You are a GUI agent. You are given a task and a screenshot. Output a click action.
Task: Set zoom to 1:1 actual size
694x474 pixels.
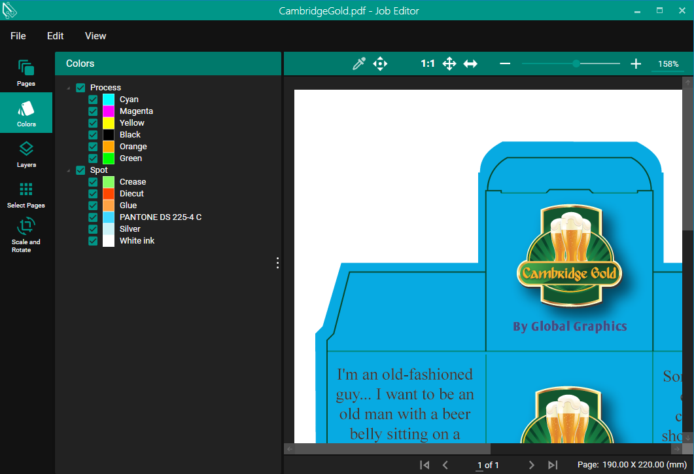coord(428,64)
